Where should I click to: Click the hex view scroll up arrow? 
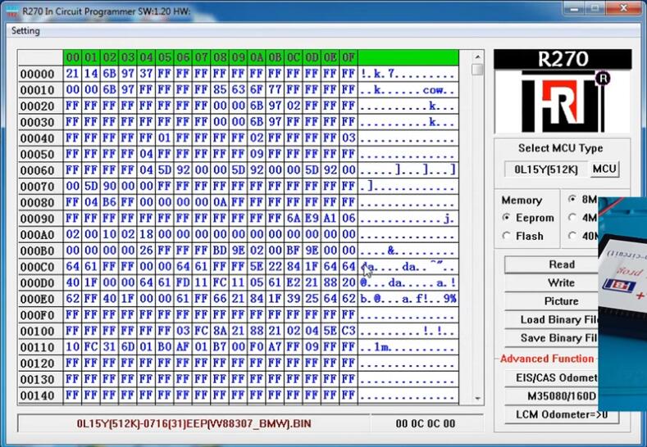click(x=477, y=56)
